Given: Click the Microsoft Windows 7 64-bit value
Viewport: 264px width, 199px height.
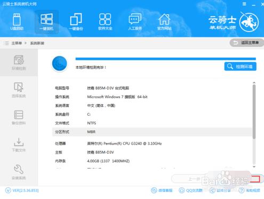Looking at the screenshot, I should pos(117,97).
